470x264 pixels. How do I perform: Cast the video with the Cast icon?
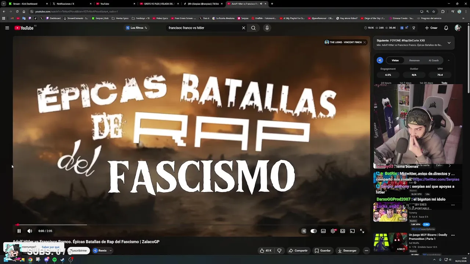point(352,231)
